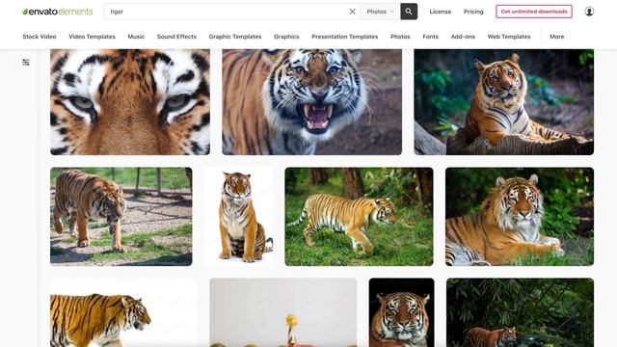Click the magnifying glass search button
Viewport: 617px width, 347px height.
[x=409, y=12]
